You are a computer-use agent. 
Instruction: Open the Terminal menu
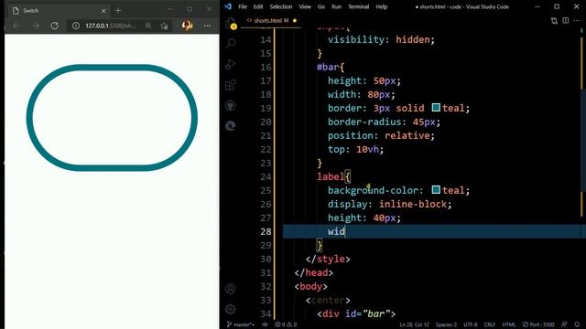358,6
